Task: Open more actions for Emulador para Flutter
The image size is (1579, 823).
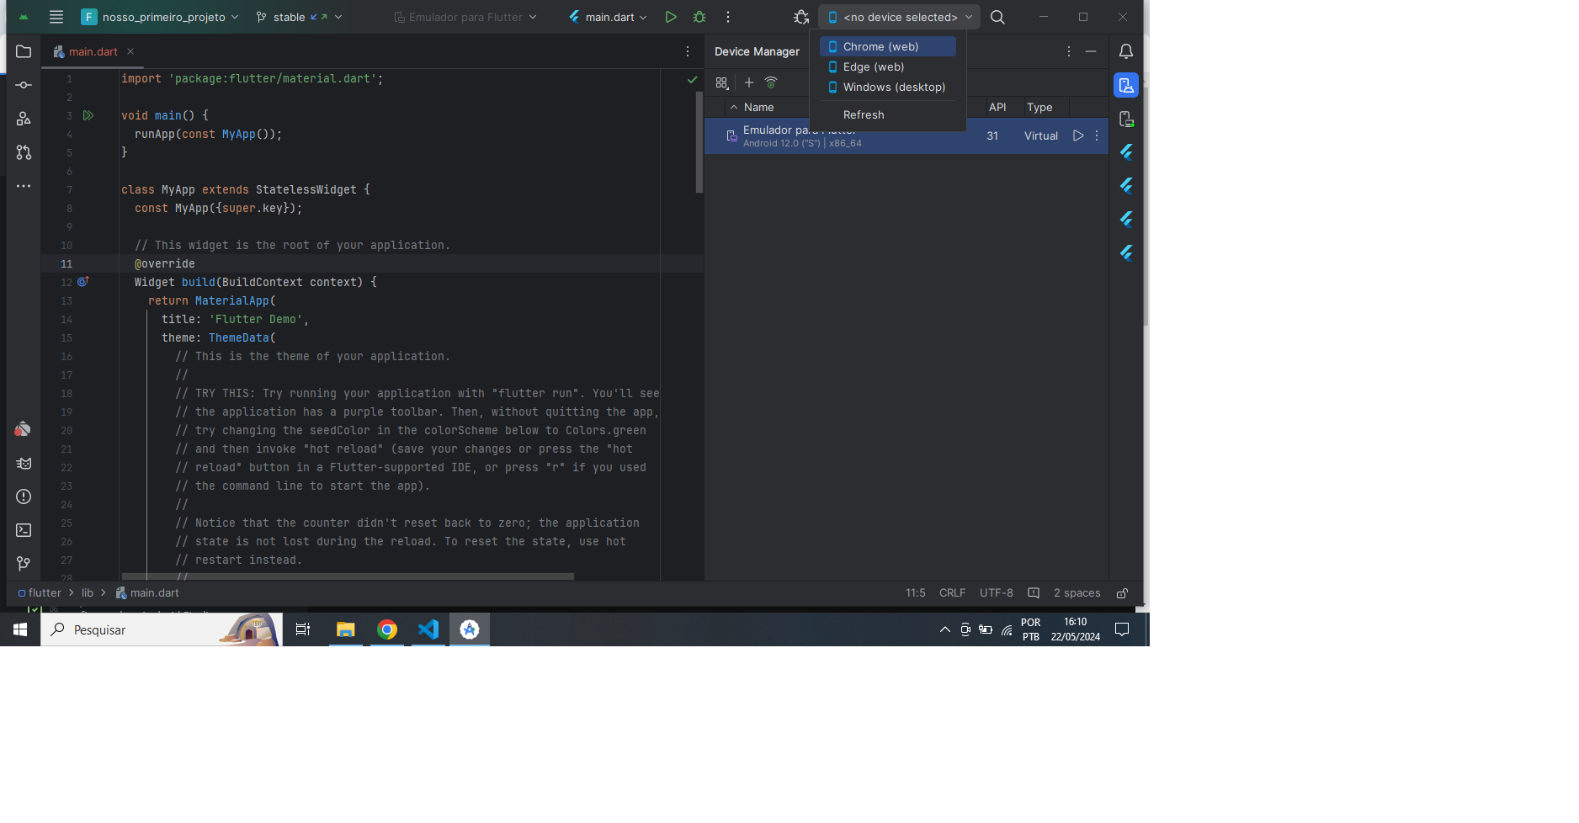Action: point(1097,135)
